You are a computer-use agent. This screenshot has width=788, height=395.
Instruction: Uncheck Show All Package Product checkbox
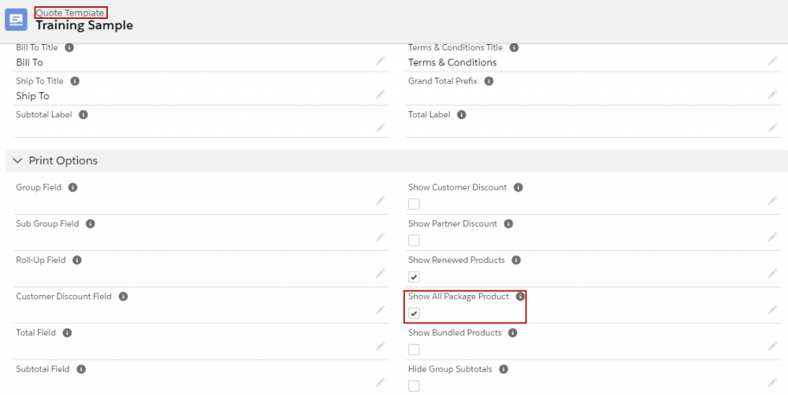click(x=414, y=314)
